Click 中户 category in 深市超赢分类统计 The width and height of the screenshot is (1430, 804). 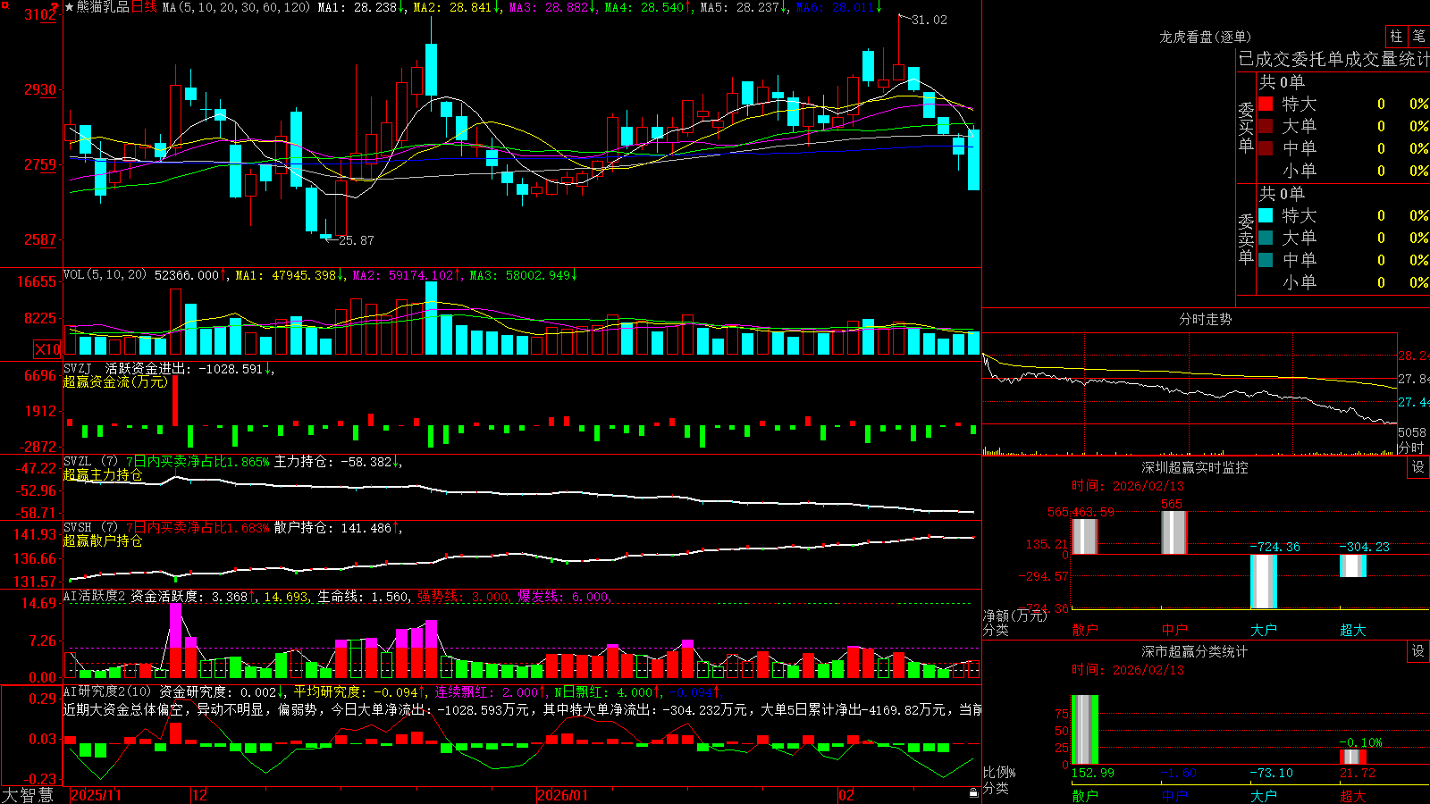1174,795
